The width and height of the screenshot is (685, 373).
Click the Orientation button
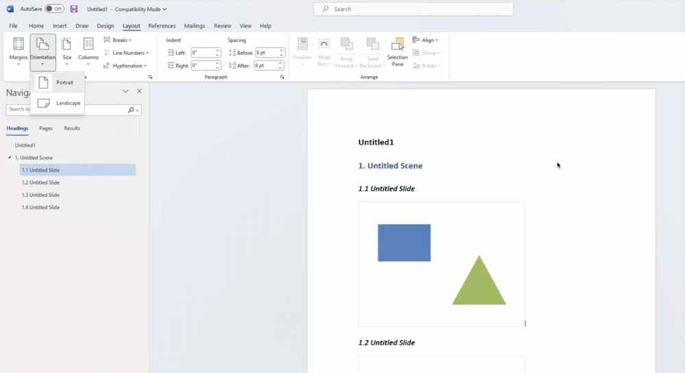(43, 51)
